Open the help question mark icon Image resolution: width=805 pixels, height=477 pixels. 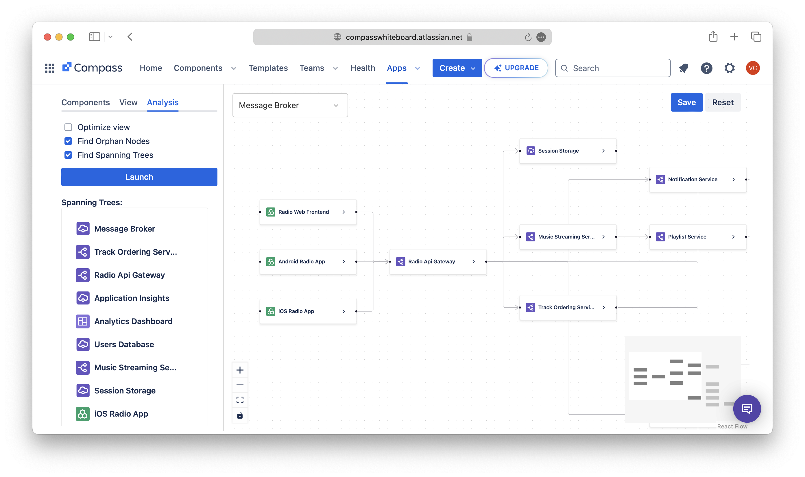click(706, 68)
